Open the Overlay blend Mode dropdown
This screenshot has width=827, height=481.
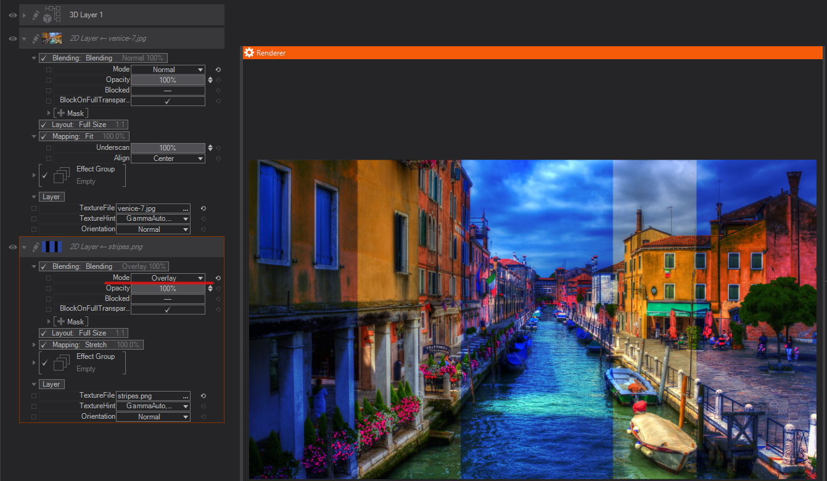[x=168, y=278]
